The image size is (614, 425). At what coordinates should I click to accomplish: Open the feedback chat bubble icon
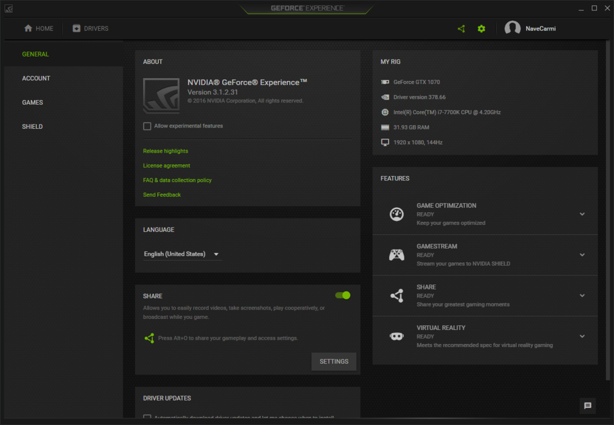(588, 405)
